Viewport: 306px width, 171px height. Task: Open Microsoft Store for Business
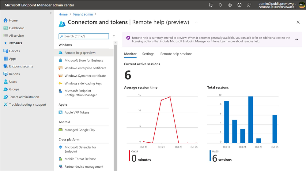tap(84, 60)
